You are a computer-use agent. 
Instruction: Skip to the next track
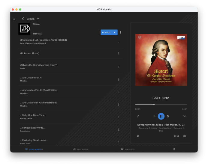[168, 116]
